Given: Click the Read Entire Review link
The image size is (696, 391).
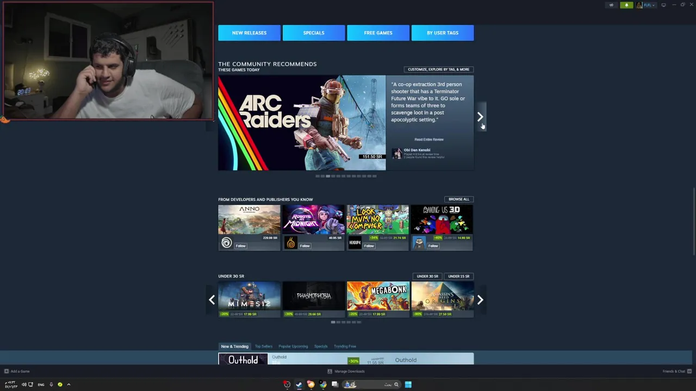Looking at the screenshot, I should tap(429, 140).
